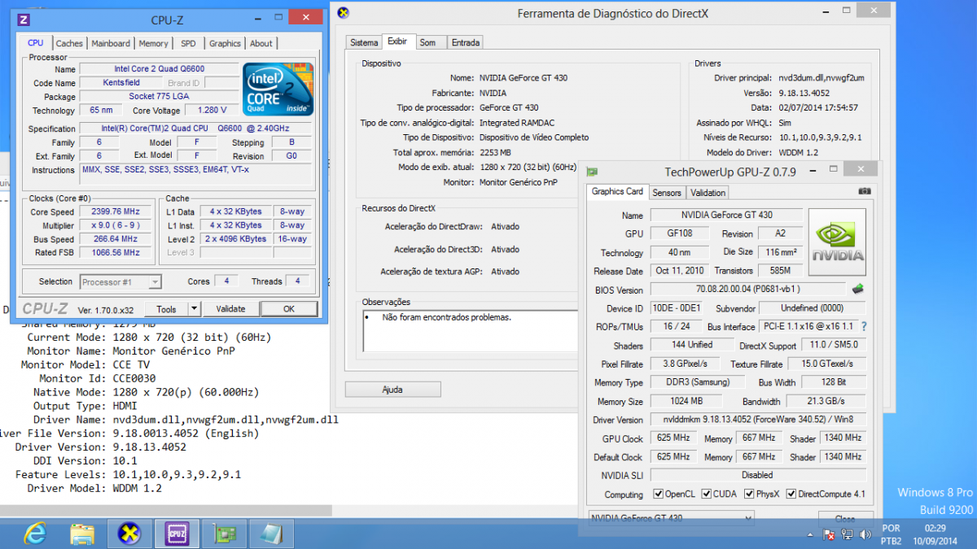Open the notepad-like last taskbar icon
Image resolution: width=977 pixels, height=549 pixels.
coord(272,534)
